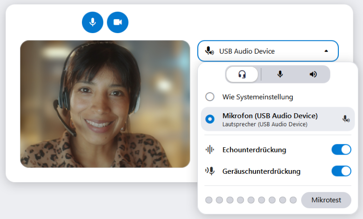
Task: Click the microphone level meter dots
Action: click(251, 200)
